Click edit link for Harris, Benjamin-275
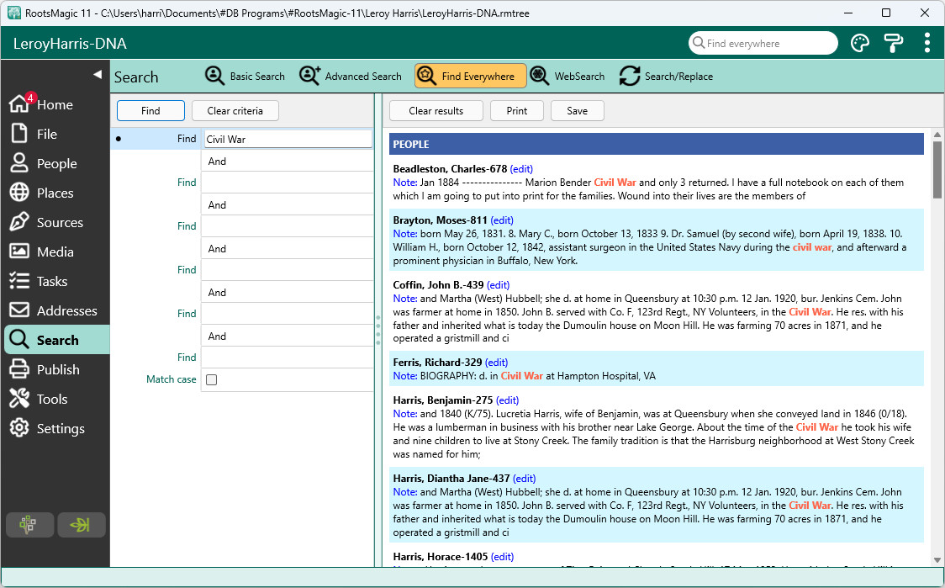The width and height of the screenshot is (945, 588). point(508,400)
